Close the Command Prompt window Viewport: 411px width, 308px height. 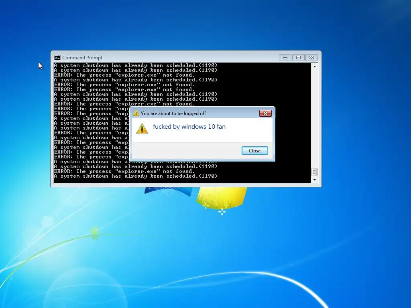pos(311,58)
